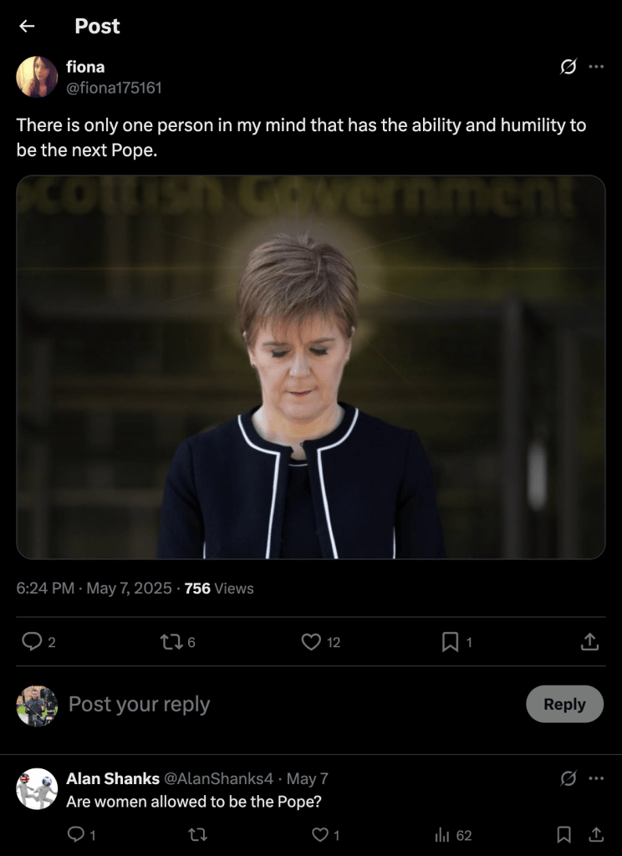Open Alan Shanks' profile name link
622x856 pixels.
(x=113, y=778)
